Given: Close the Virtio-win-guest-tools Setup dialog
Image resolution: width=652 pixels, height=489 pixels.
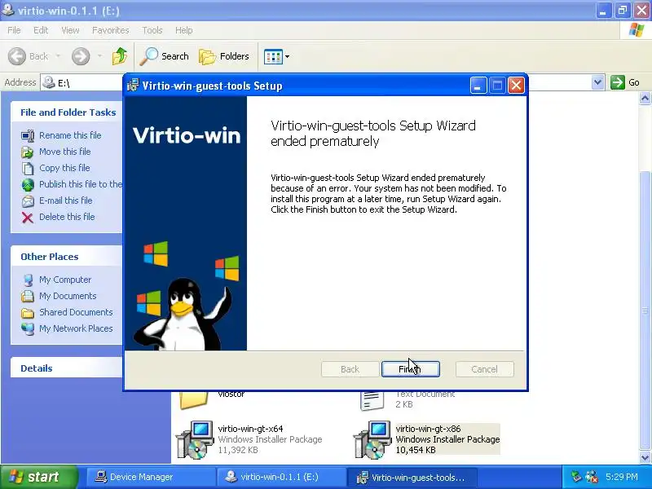Looking at the screenshot, I should tap(516, 86).
